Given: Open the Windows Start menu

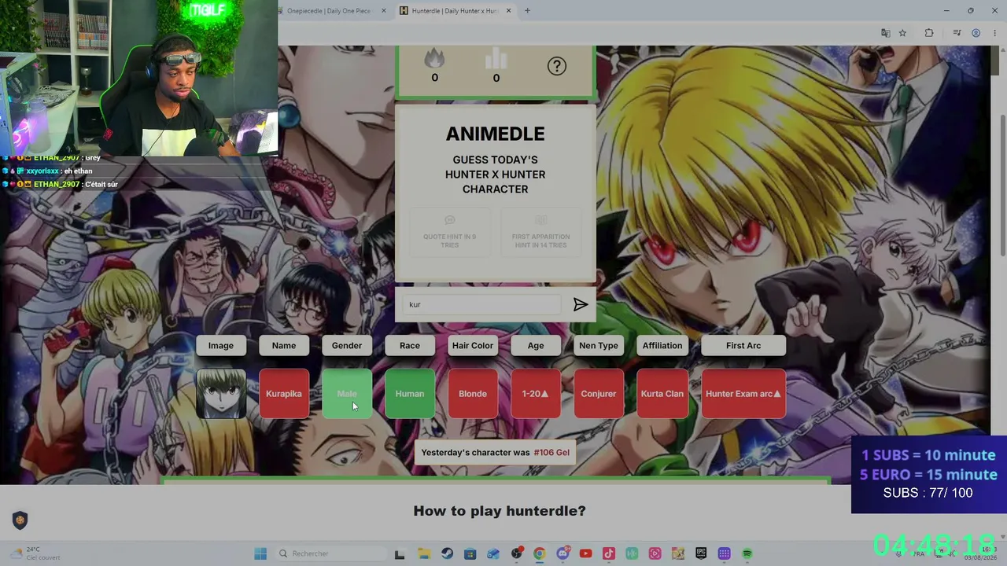Looking at the screenshot, I should pos(260,554).
